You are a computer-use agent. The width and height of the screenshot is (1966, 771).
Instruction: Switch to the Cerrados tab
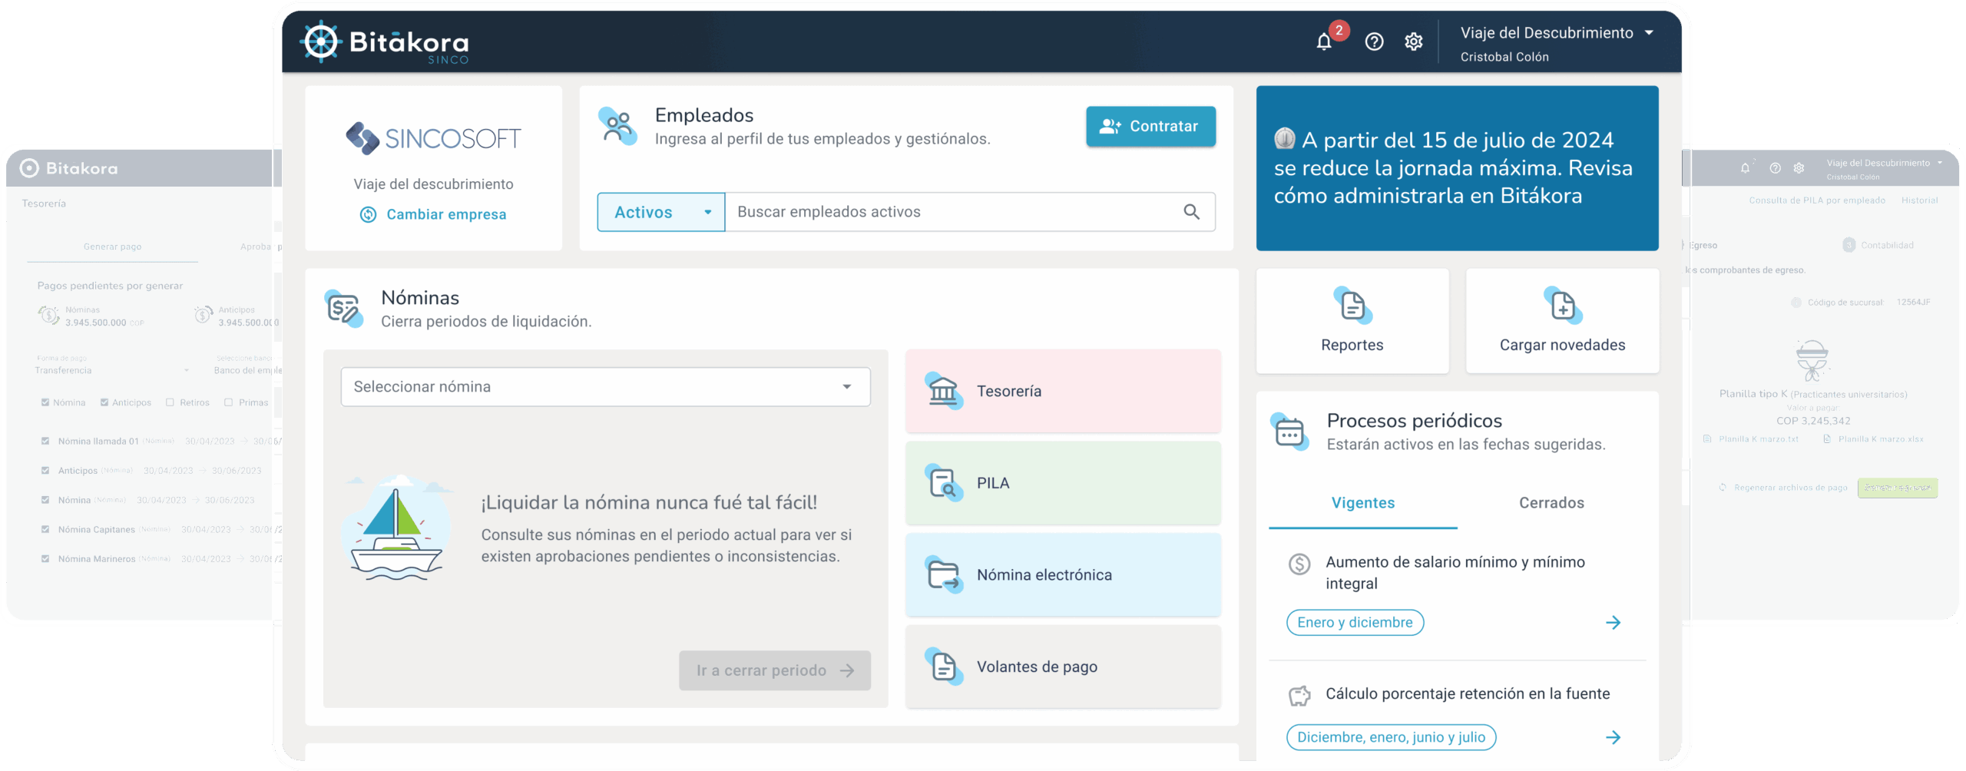1551,503
